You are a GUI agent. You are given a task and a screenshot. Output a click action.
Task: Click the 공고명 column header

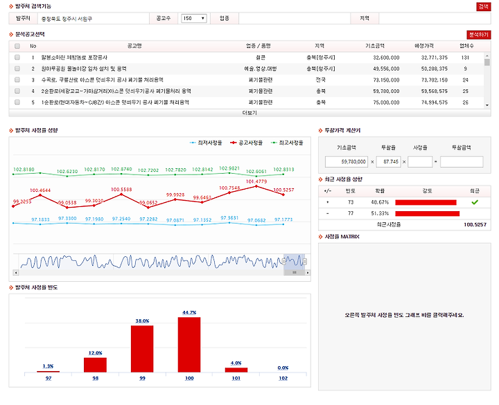coord(134,46)
